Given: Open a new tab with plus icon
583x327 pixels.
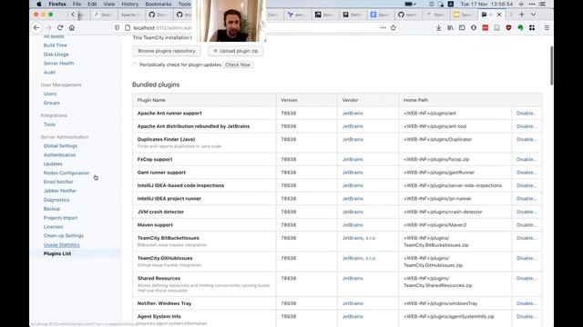Looking at the screenshot, I should 522,15.
